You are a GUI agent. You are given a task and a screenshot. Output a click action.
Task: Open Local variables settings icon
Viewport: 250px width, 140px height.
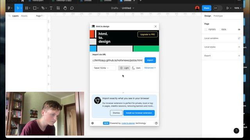pos(239,38)
